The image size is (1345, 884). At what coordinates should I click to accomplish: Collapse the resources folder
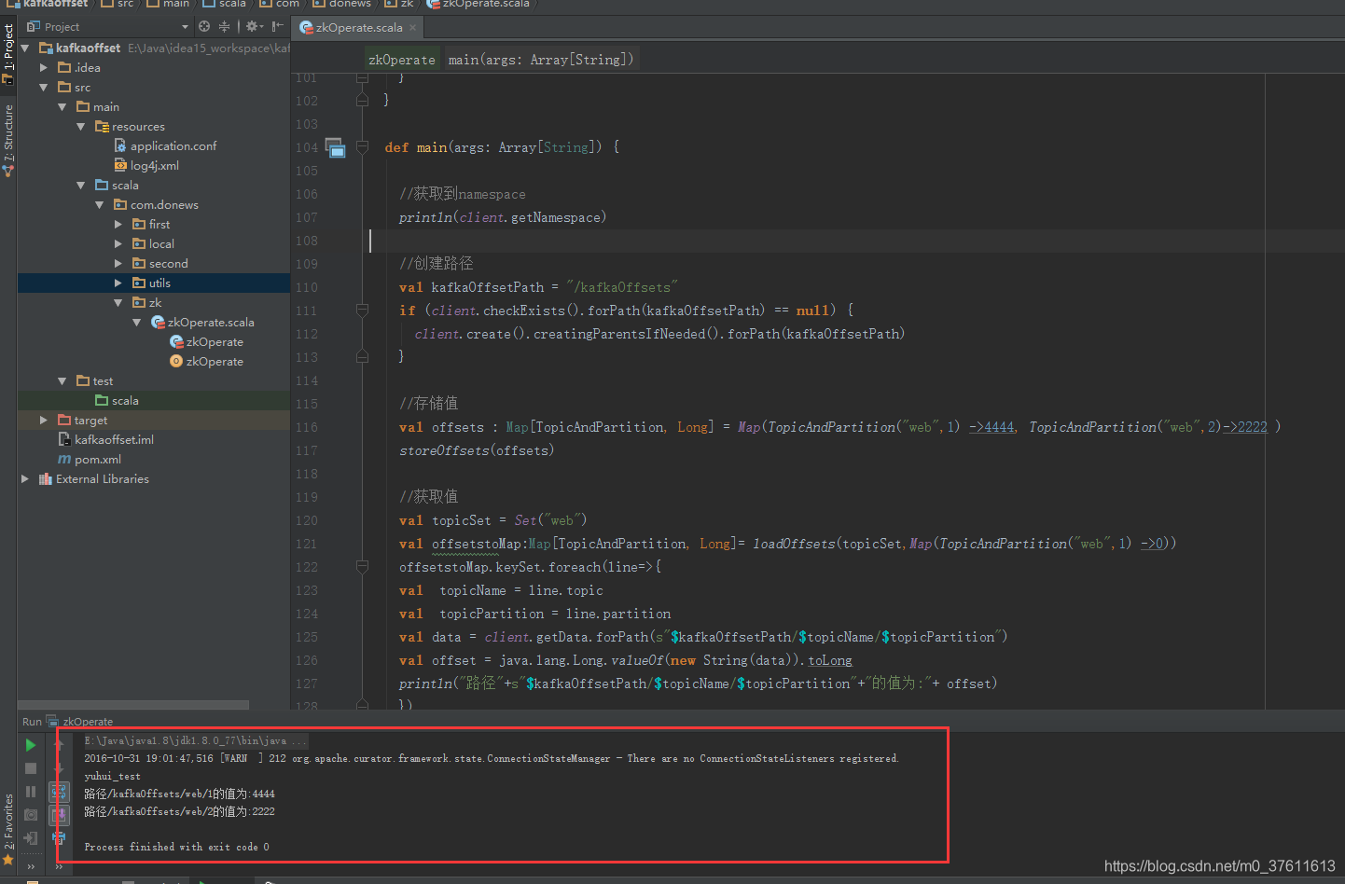click(x=81, y=126)
